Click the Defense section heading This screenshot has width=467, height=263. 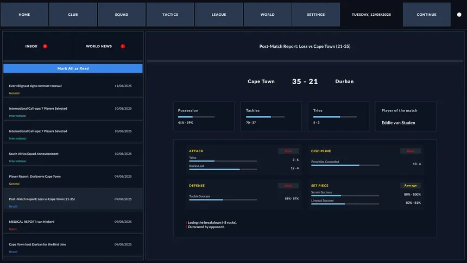click(197, 185)
